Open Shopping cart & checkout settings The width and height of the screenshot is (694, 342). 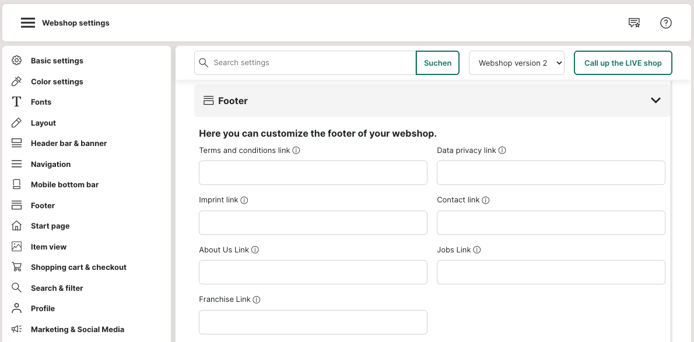[78, 268]
